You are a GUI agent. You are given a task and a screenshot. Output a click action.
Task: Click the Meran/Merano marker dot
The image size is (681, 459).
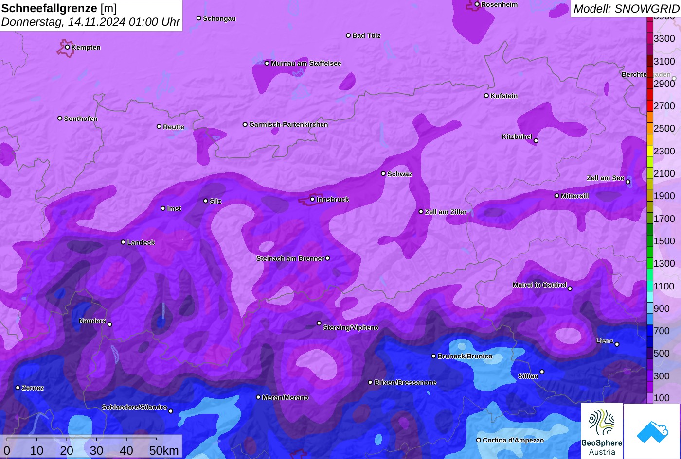click(x=258, y=397)
